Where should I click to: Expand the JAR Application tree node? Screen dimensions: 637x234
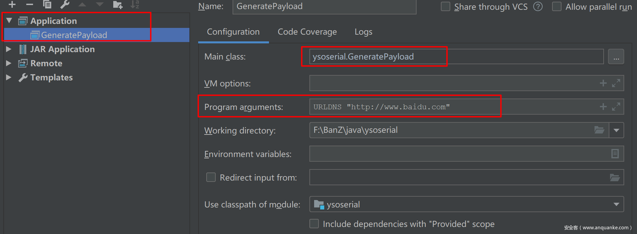(9, 49)
